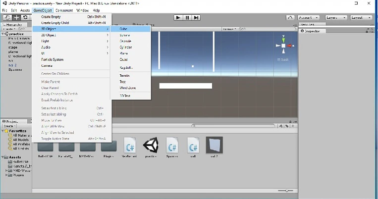
Task: Click the Pause button
Action: [187, 18]
